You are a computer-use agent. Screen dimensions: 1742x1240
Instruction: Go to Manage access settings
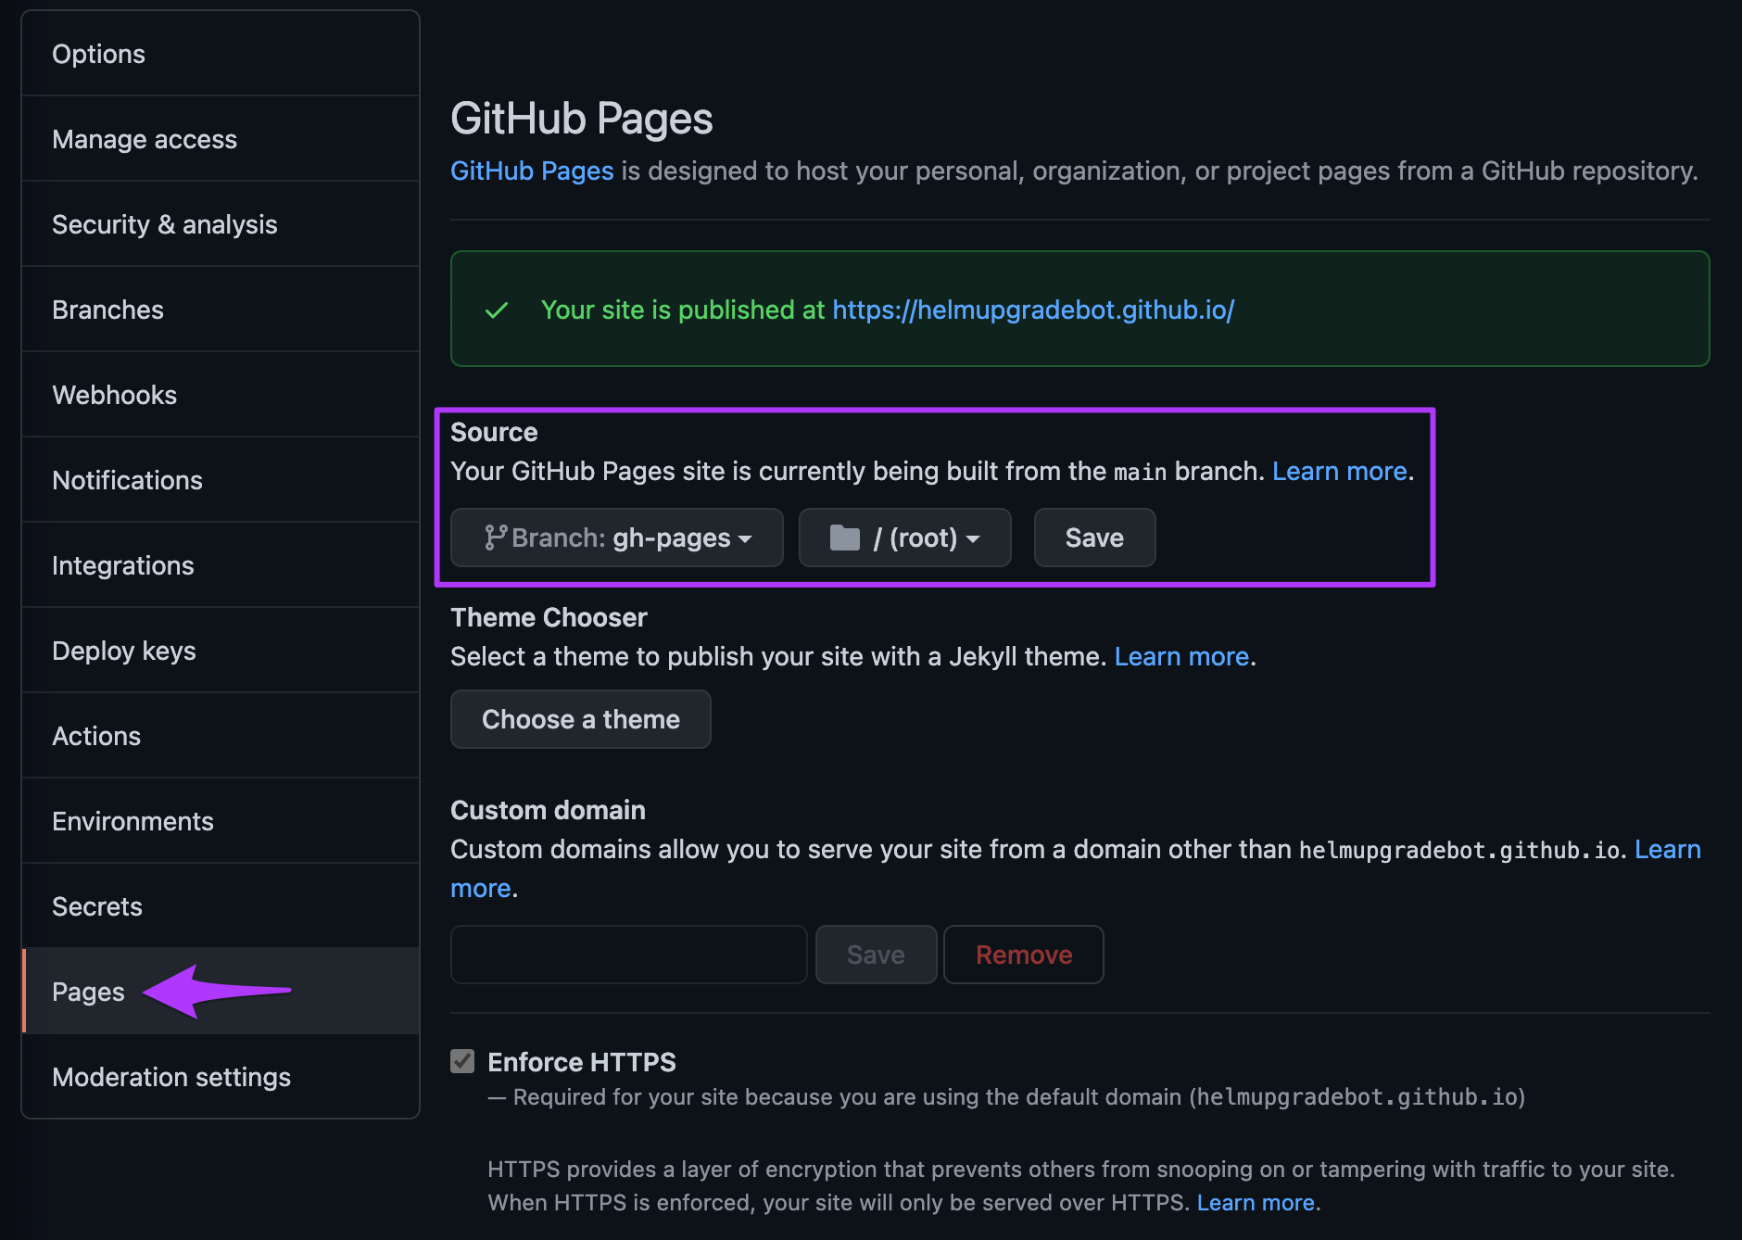(x=221, y=139)
